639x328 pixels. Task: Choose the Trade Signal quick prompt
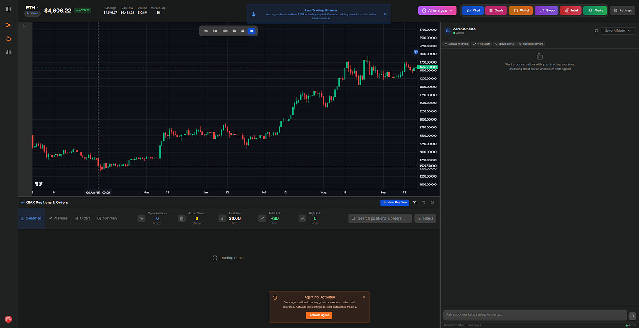504,44
